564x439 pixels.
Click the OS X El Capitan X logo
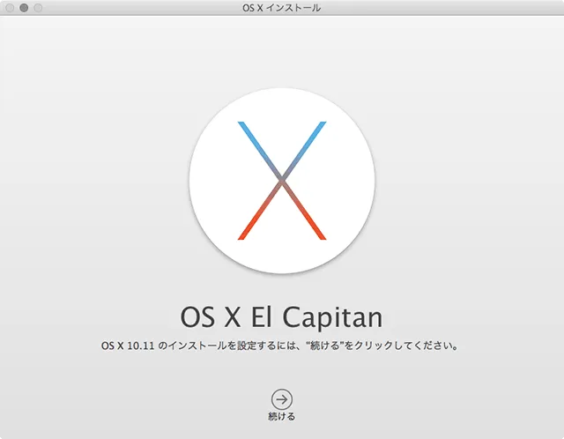point(282,181)
